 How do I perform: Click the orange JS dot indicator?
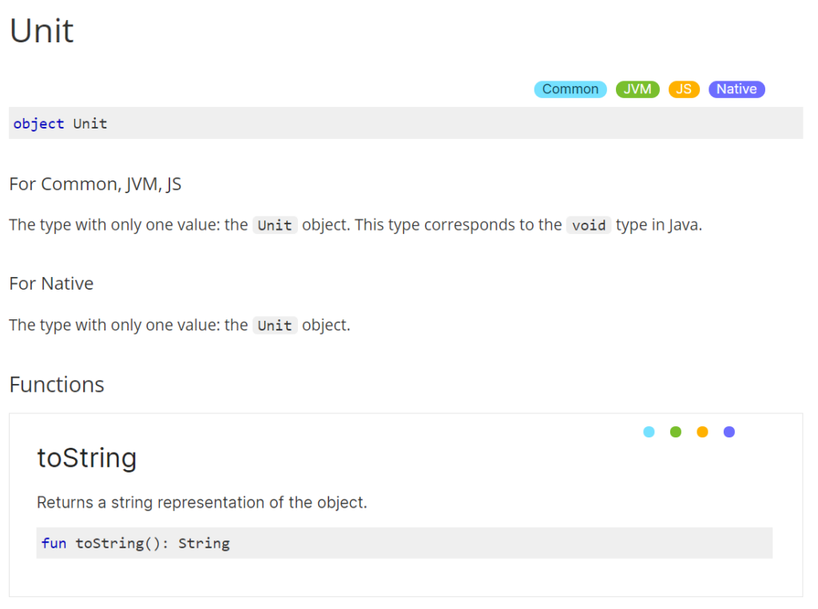(x=702, y=432)
